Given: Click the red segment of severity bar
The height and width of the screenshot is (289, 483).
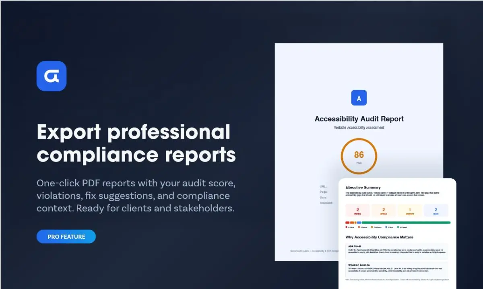Looking at the screenshot, I should (x=347, y=222).
